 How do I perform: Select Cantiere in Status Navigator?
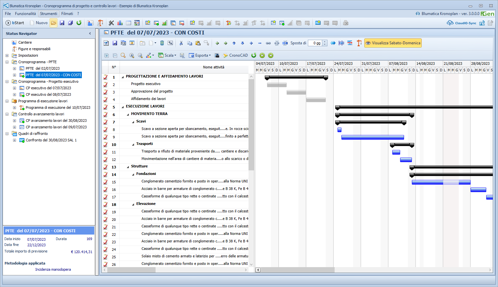(x=25, y=42)
